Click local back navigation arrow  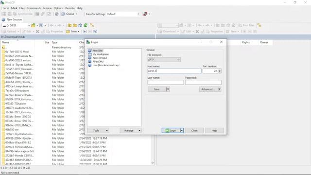click(x=52, y=25)
